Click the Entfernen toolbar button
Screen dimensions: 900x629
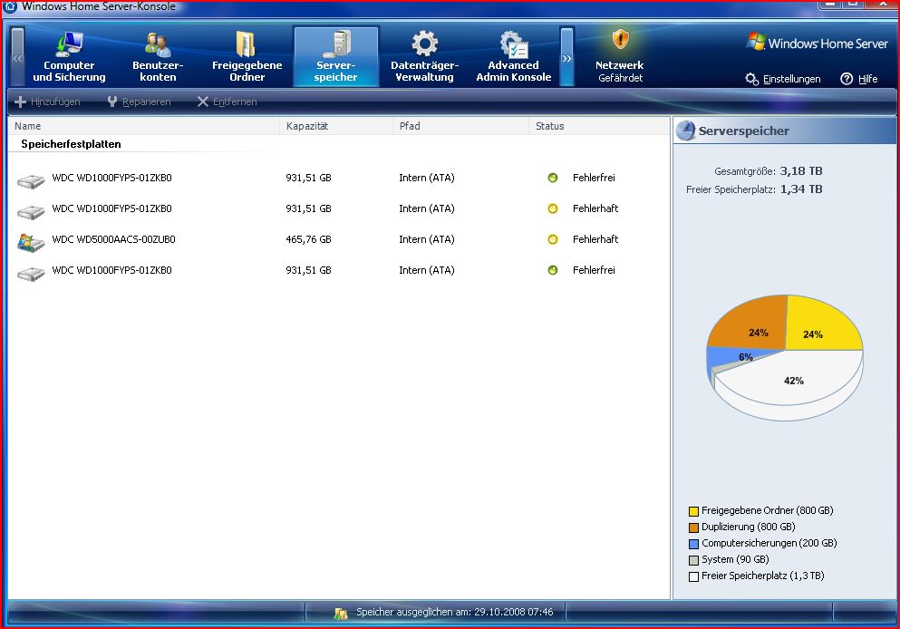(x=227, y=102)
